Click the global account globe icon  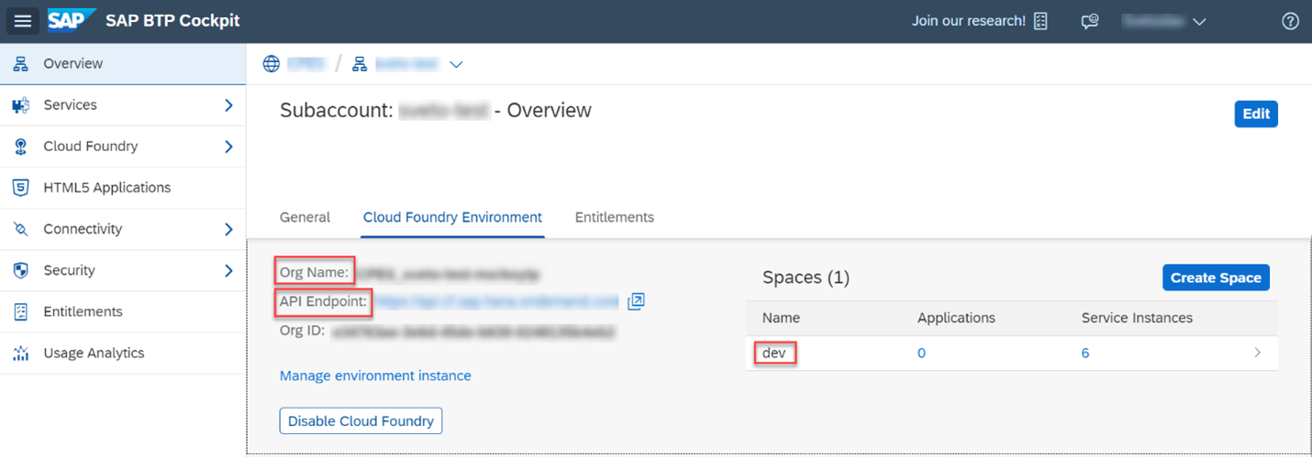pyautogui.click(x=271, y=64)
